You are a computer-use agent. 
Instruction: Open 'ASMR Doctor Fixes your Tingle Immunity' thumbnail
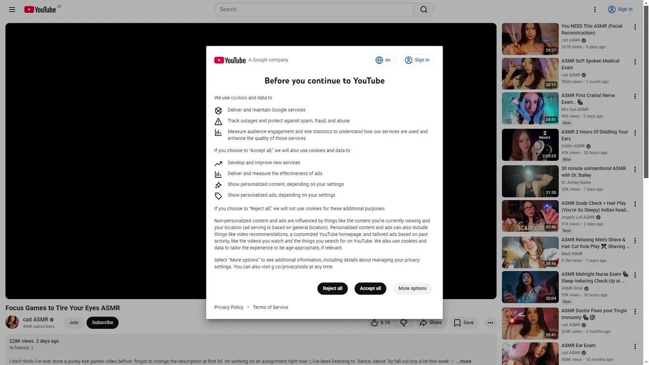coord(530,323)
